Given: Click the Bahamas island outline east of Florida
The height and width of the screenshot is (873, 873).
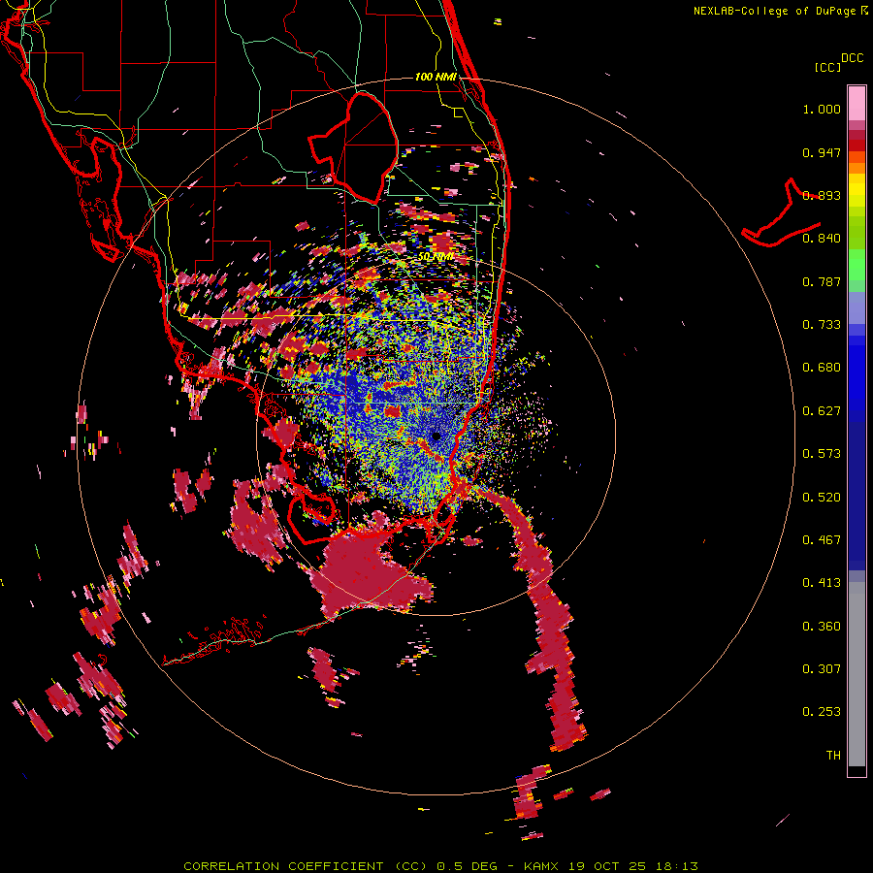Looking at the screenshot, I should [x=782, y=212].
